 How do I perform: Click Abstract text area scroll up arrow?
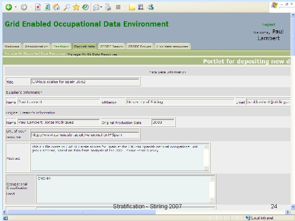206,147
